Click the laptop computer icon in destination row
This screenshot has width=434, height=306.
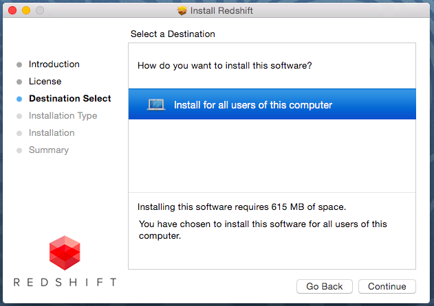(156, 105)
